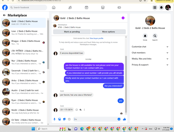Expand Media, files and links section
174x132 pixels.
point(150,59)
